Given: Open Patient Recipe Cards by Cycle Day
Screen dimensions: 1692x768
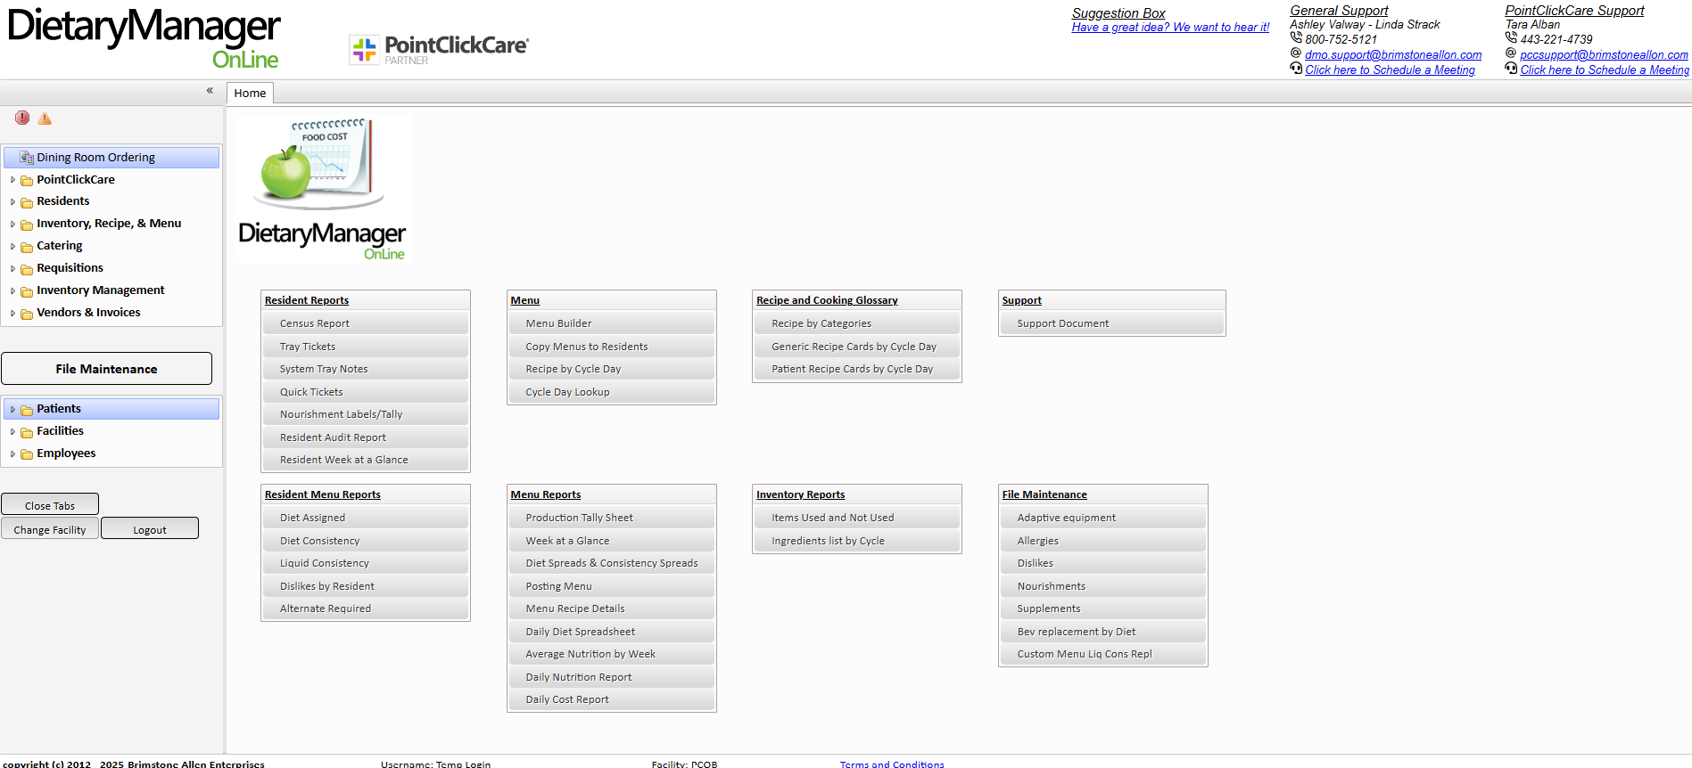Looking at the screenshot, I should pos(857,369).
